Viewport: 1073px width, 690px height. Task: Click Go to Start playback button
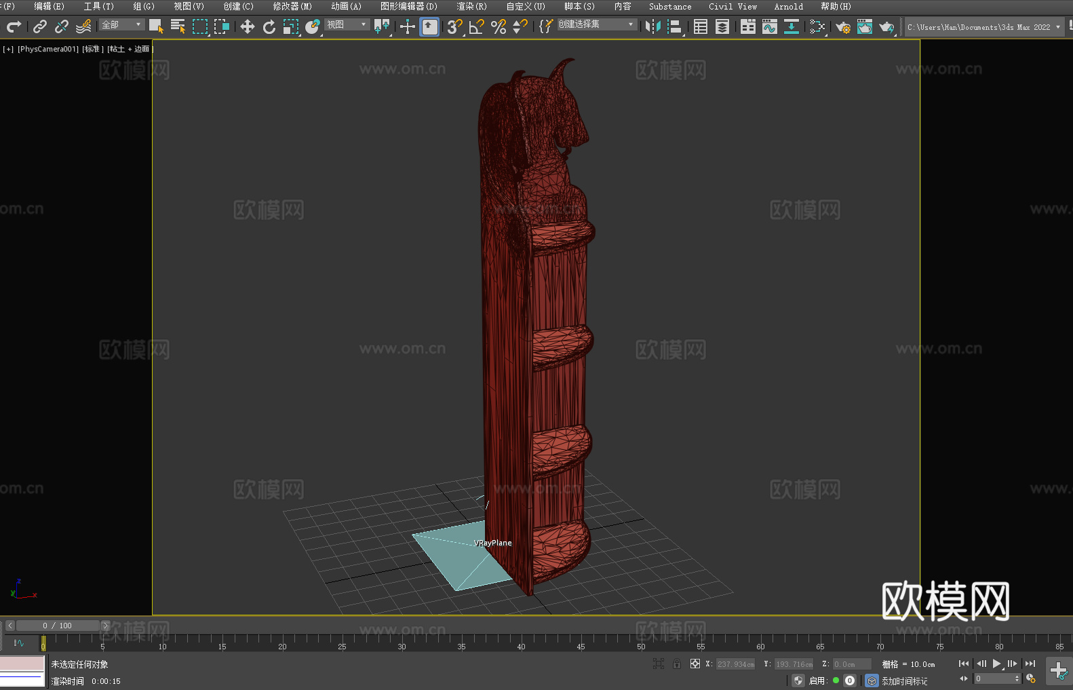pyautogui.click(x=964, y=664)
